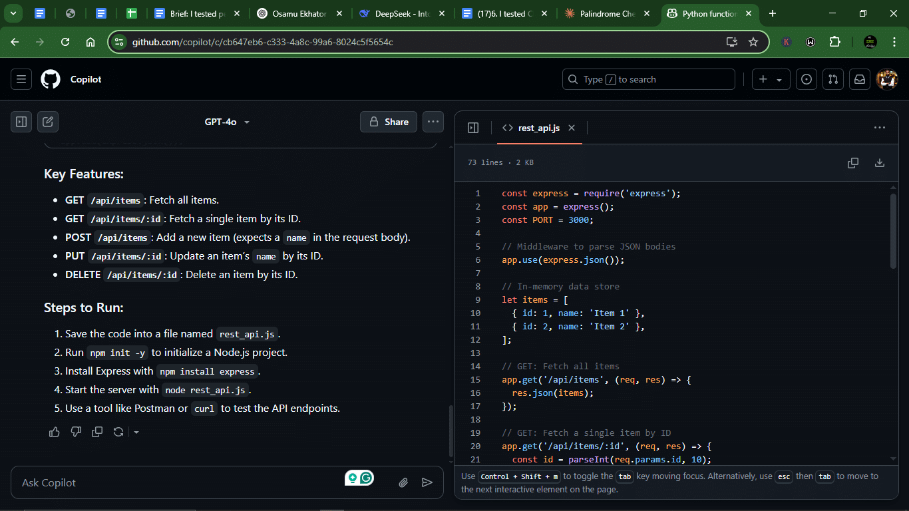This screenshot has width=909, height=511.
Task: Select the Google Sheets browser tab
Action: [132, 13]
